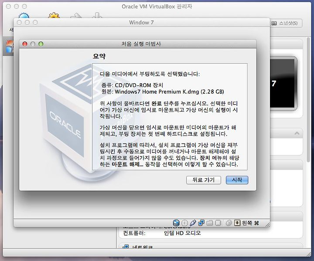
Task: Click the camera icon on the snapshot button
Action: click(x=274, y=23)
